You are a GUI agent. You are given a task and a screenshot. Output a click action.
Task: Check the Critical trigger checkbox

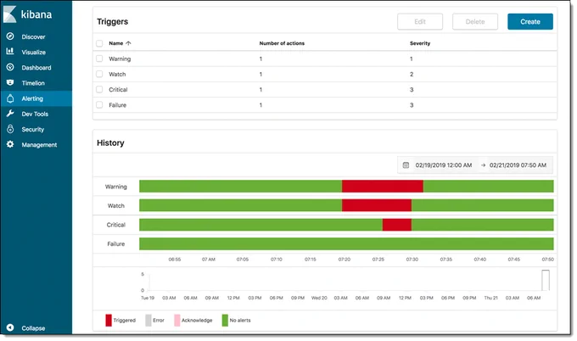99,89
